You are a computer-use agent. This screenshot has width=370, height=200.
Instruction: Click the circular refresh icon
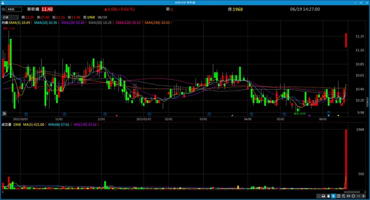point(353,196)
